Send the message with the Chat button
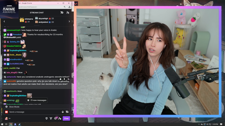Screen dimensions: 225x126 (x=66, y=118)
